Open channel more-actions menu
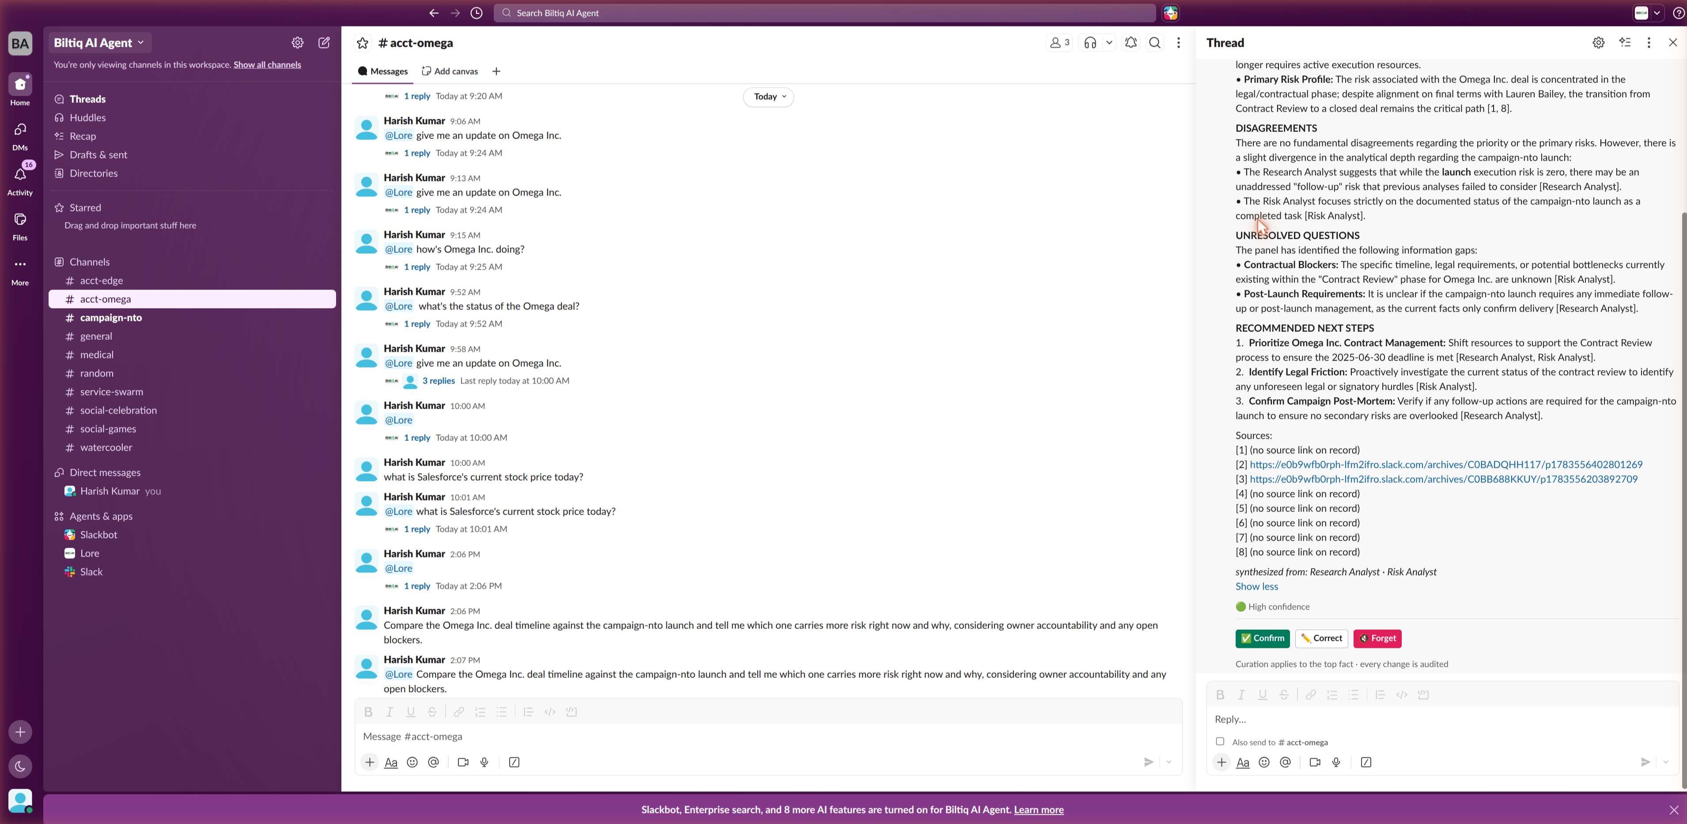Viewport: 1687px width, 824px height. (x=1179, y=42)
